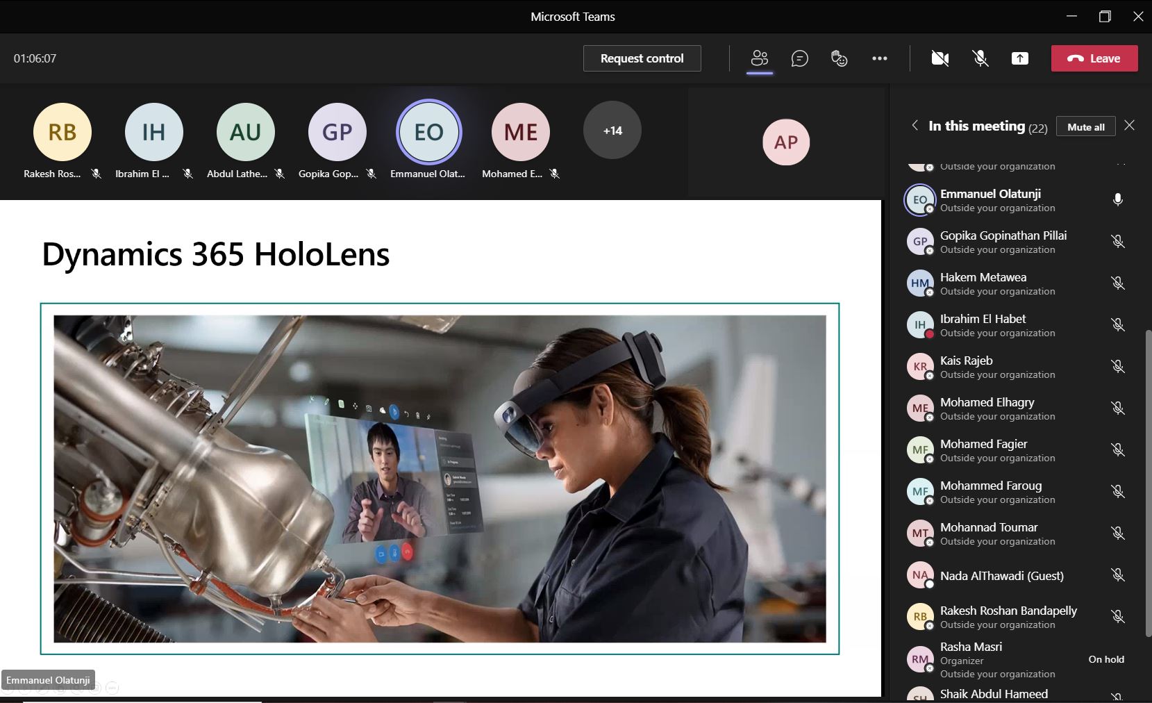Click the shared HoloLens slide image
Image resolution: width=1152 pixels, height=703 pixels.
coord(440,479)
